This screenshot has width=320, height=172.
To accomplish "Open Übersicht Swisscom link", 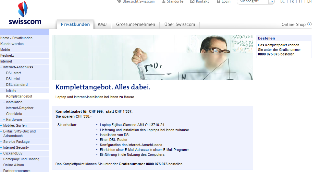I will pyautogui.click(x=139, y=1).
